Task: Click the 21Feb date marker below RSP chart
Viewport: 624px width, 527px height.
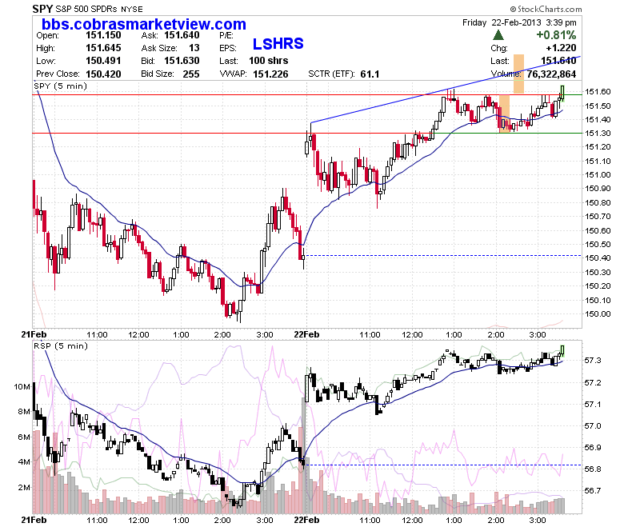Action: (34, 520)
